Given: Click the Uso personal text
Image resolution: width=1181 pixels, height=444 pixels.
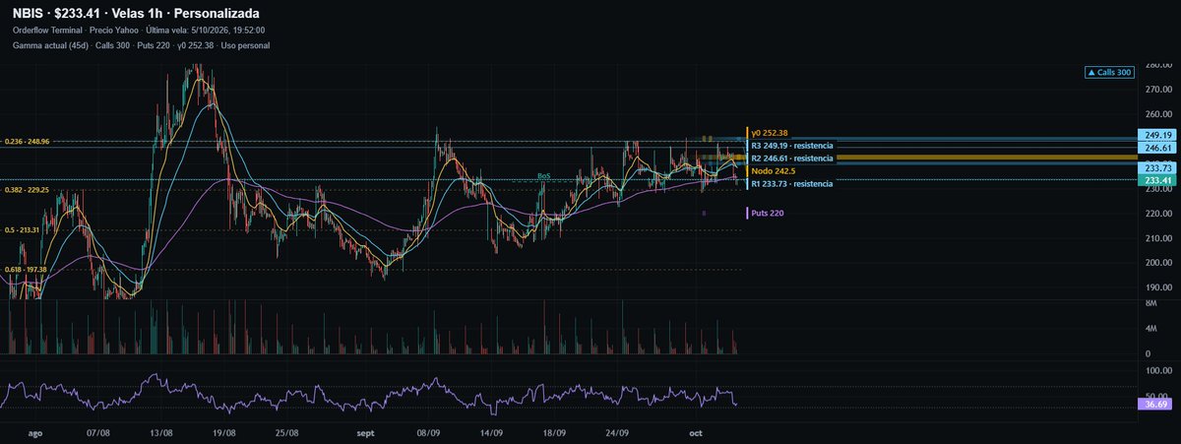Looking at the screenshot, I should [245, 45].
